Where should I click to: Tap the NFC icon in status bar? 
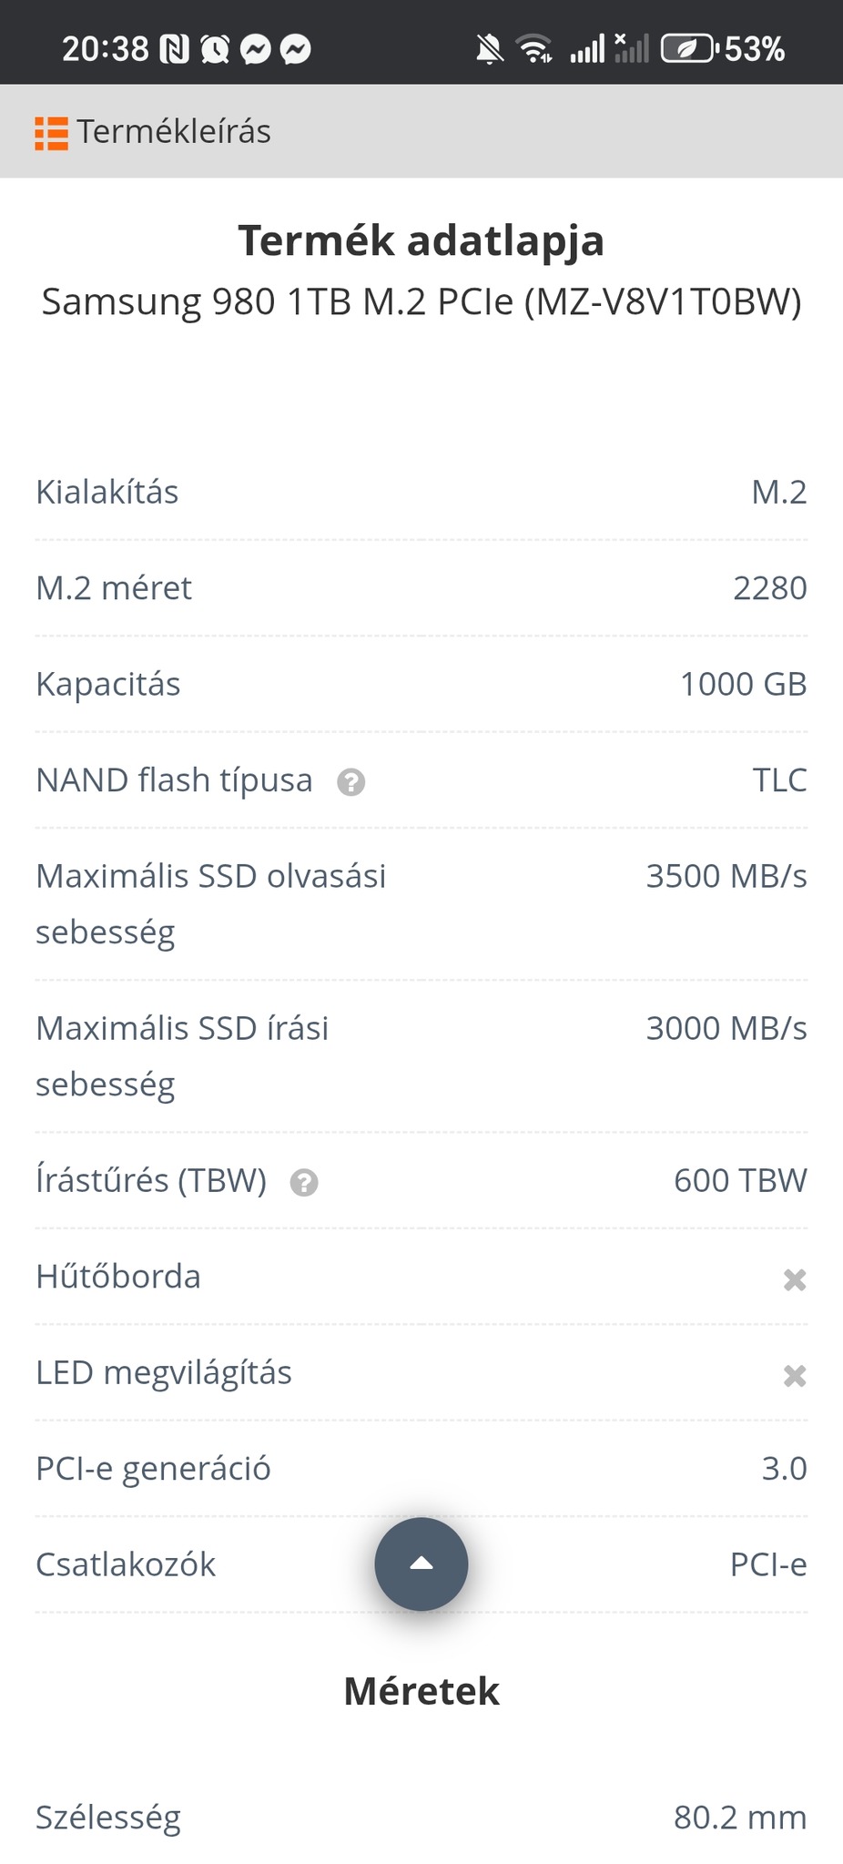[x=174, y=49]
